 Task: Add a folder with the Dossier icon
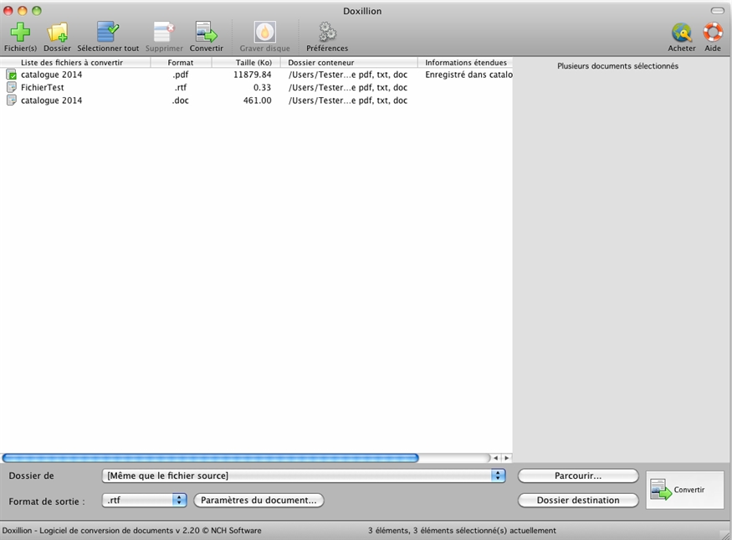(x=57, y=33)
